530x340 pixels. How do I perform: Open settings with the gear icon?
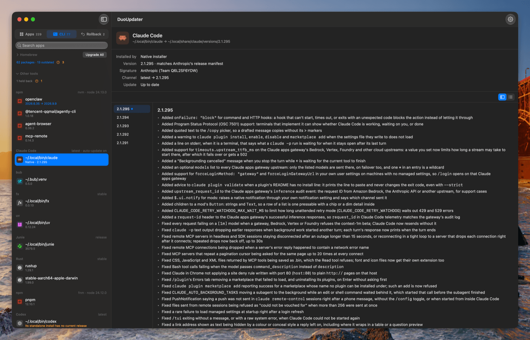[x=510, y=19]
